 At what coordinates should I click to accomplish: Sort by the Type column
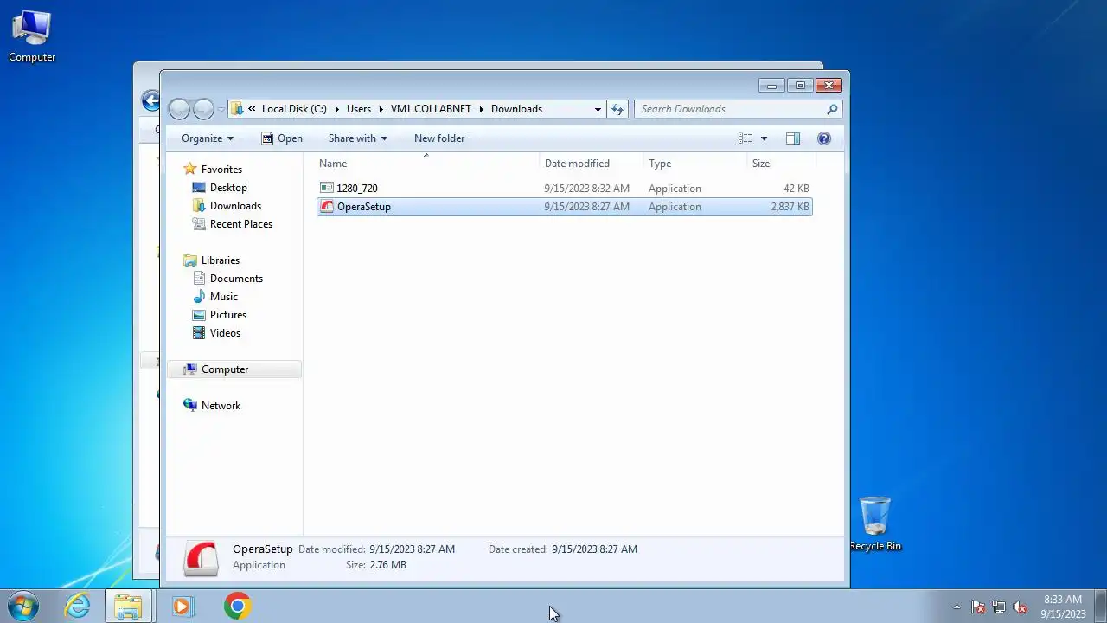coord(660,164)
